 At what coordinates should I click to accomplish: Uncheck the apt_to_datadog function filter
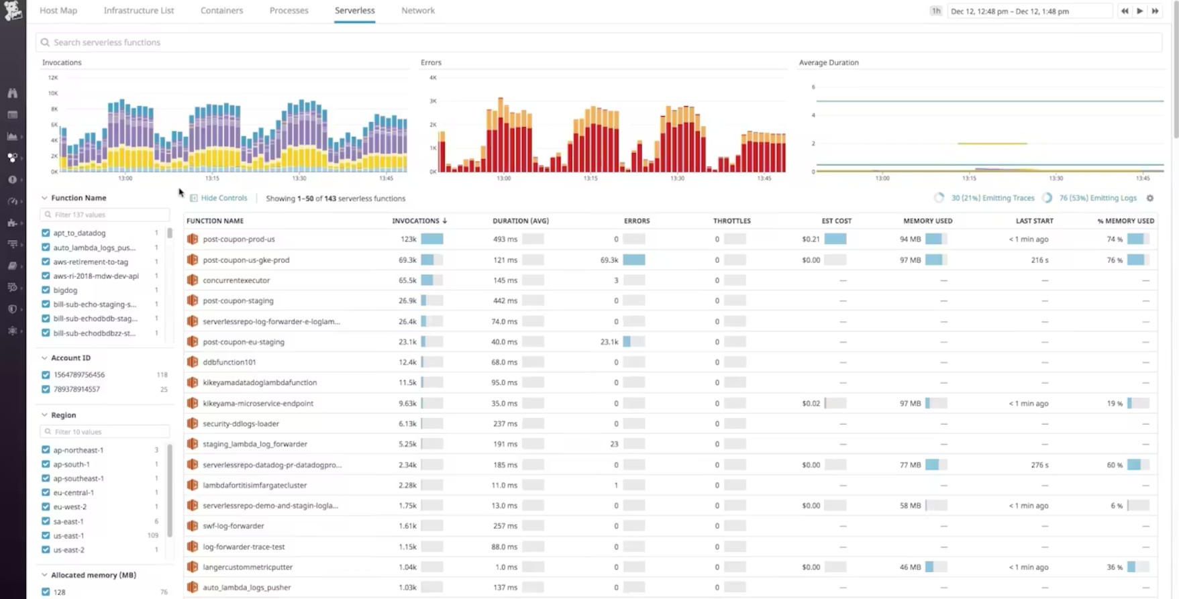[x=46, y=233]
